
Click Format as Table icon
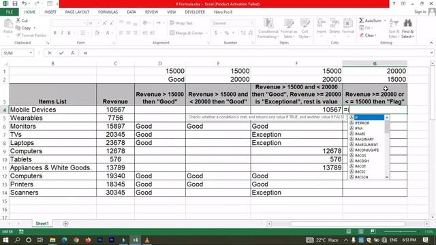pyautogui.click(x=289, y=23)
